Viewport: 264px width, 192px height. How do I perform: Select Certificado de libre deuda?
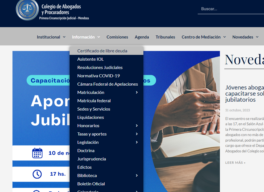tap(102, 51)
